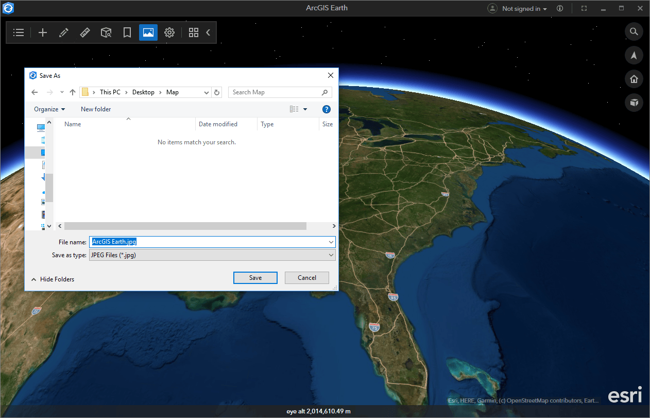
Task: Open ArcGIS Earth settings gear
Action: pos(169,32)
